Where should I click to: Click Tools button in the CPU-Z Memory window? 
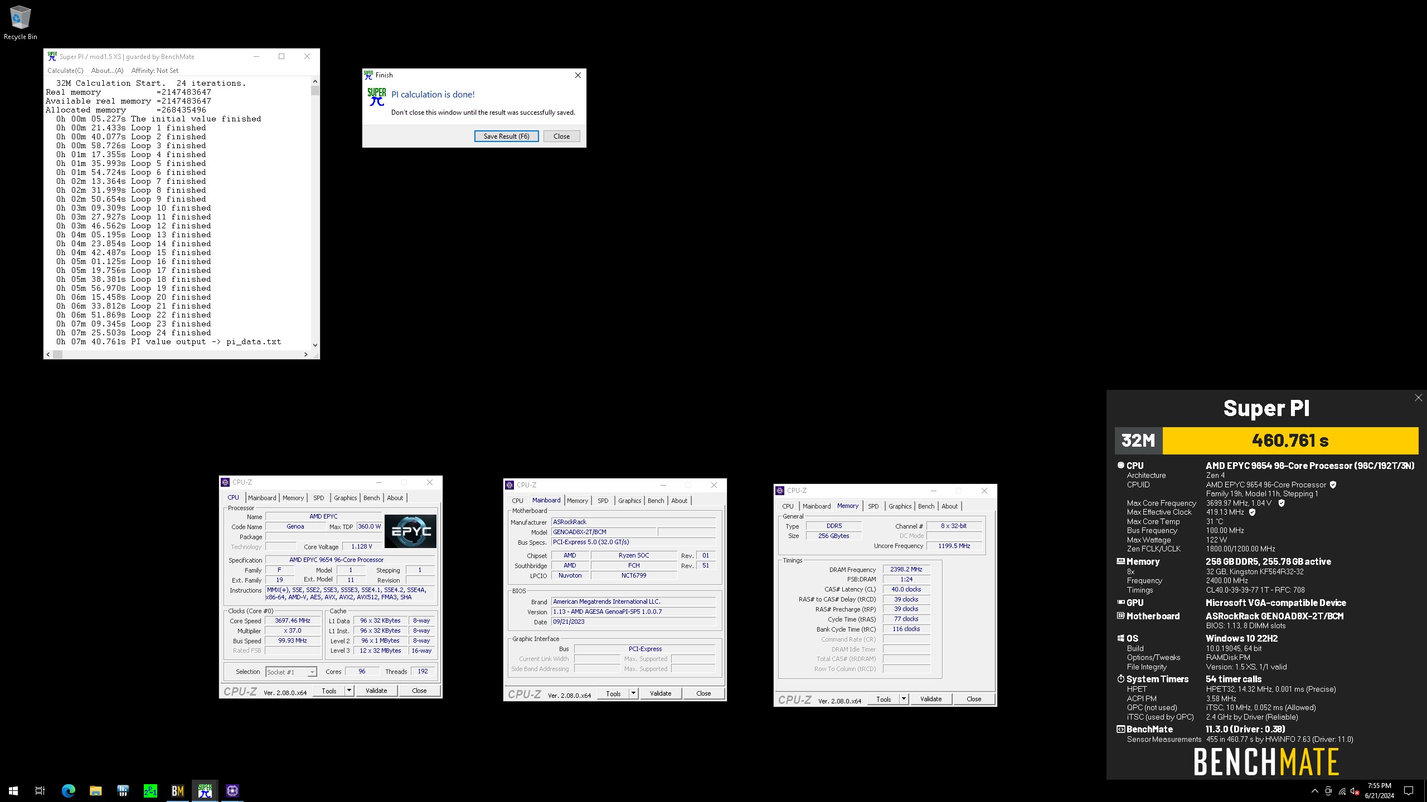pyautogui.click(x=884, y=699)
